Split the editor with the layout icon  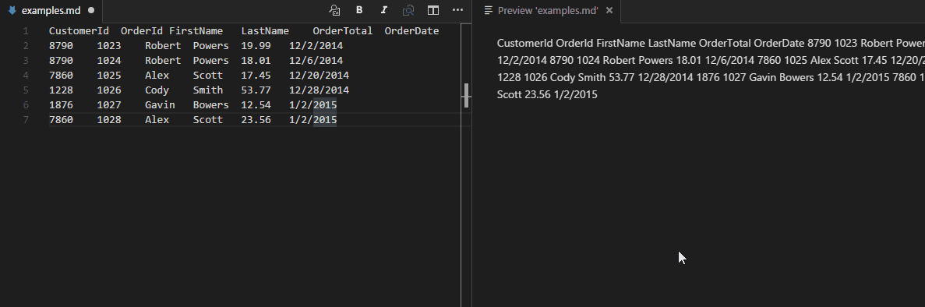point(433,10)
